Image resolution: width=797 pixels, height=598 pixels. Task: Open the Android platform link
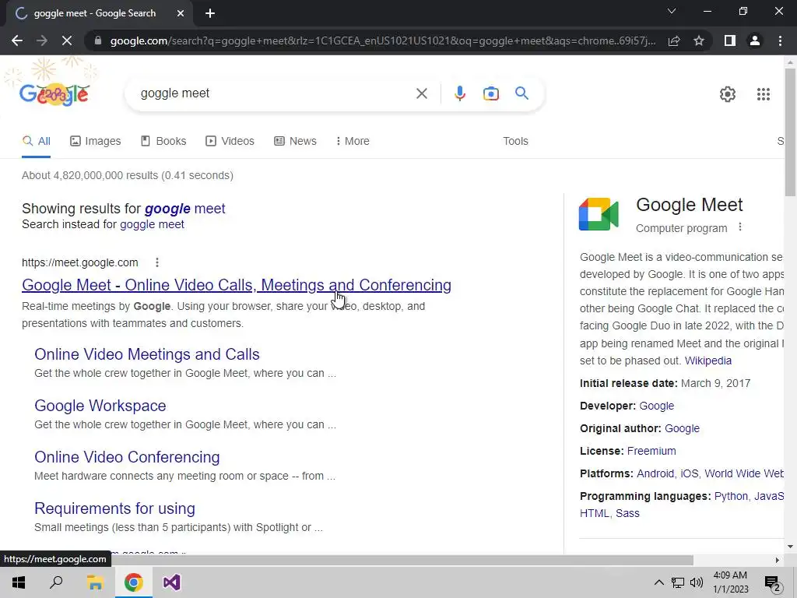click(655, 473)
